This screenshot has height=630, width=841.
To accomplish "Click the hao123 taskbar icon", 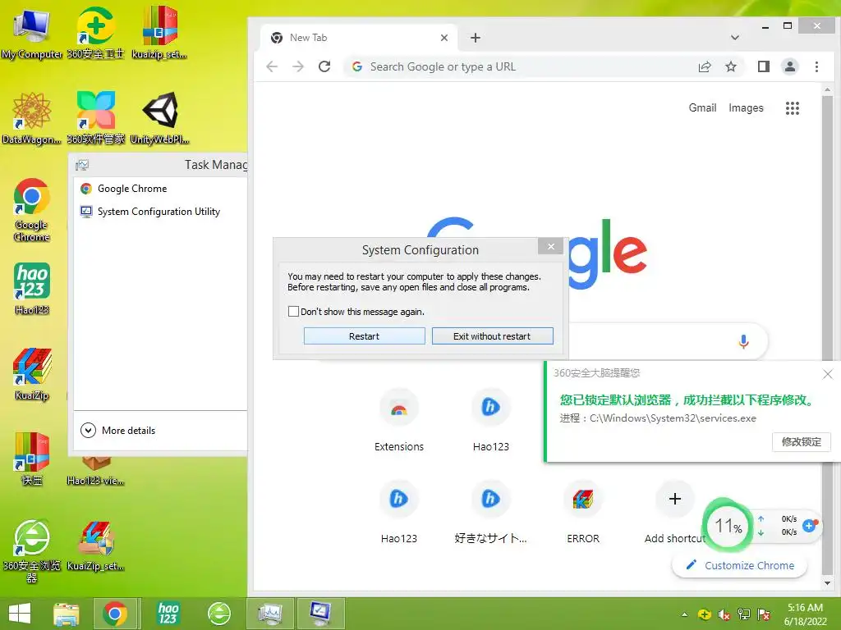I will coord(168,614).
